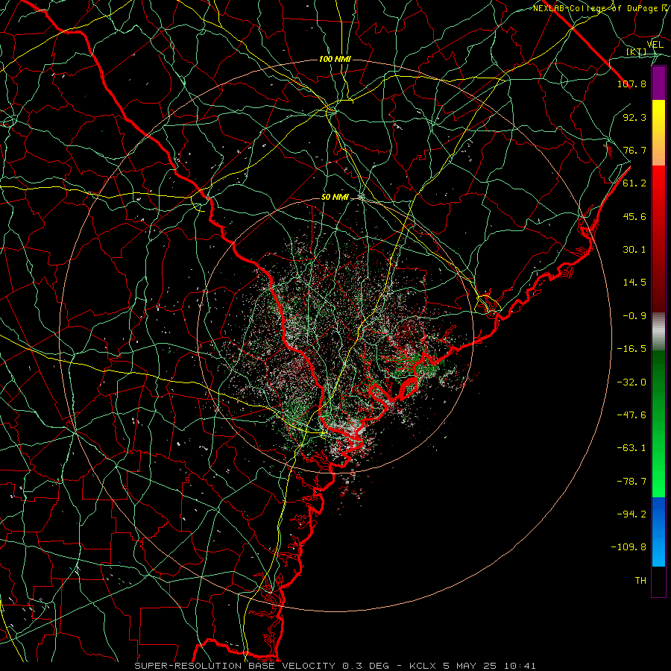Click the purple segment of the velocity color bar

(658, 83)
